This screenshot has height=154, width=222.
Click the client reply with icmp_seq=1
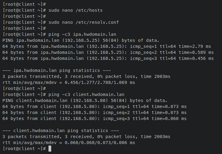(x=95, y=106)
